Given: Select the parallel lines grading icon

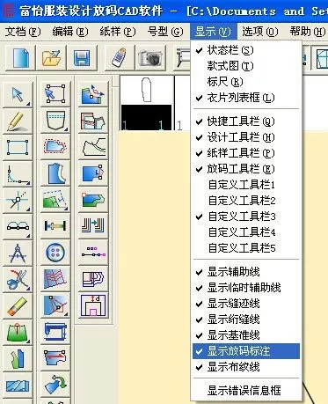Looking at the screenshot, I should [93, 226].
